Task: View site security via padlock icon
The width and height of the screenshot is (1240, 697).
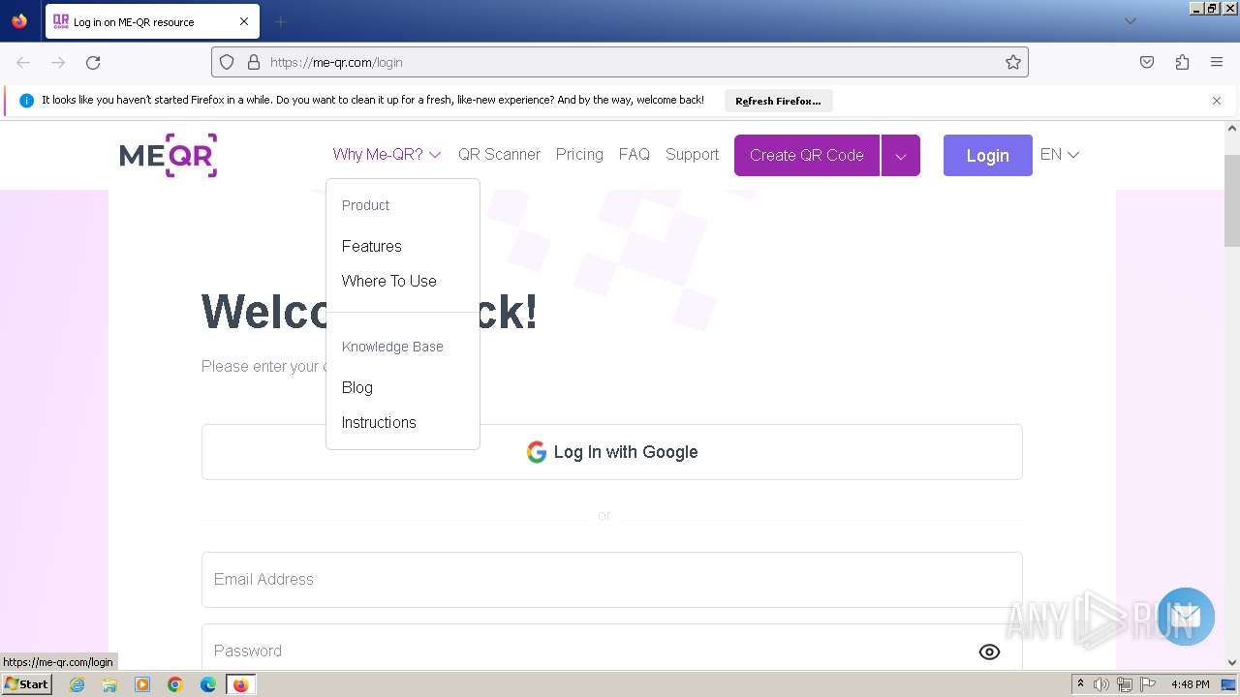Action: pos(254,62)
